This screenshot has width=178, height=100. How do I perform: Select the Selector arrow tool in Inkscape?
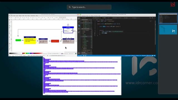(9, 20)
